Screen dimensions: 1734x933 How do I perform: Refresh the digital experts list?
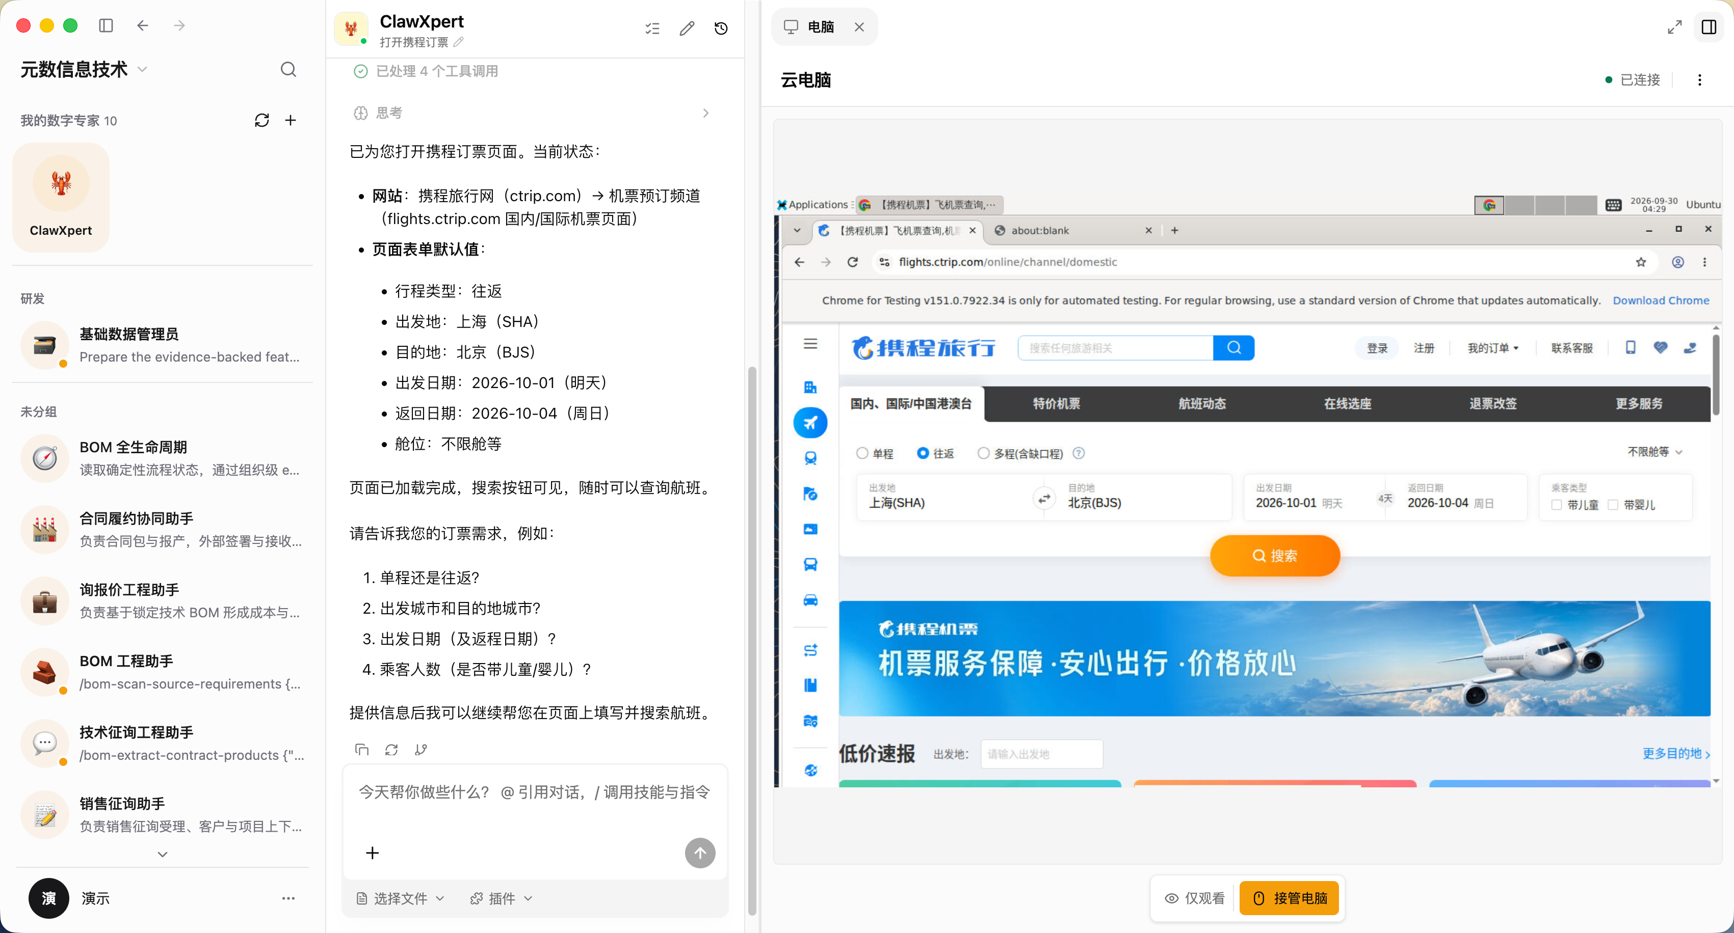pyautogui.click(x=262, y=120)
